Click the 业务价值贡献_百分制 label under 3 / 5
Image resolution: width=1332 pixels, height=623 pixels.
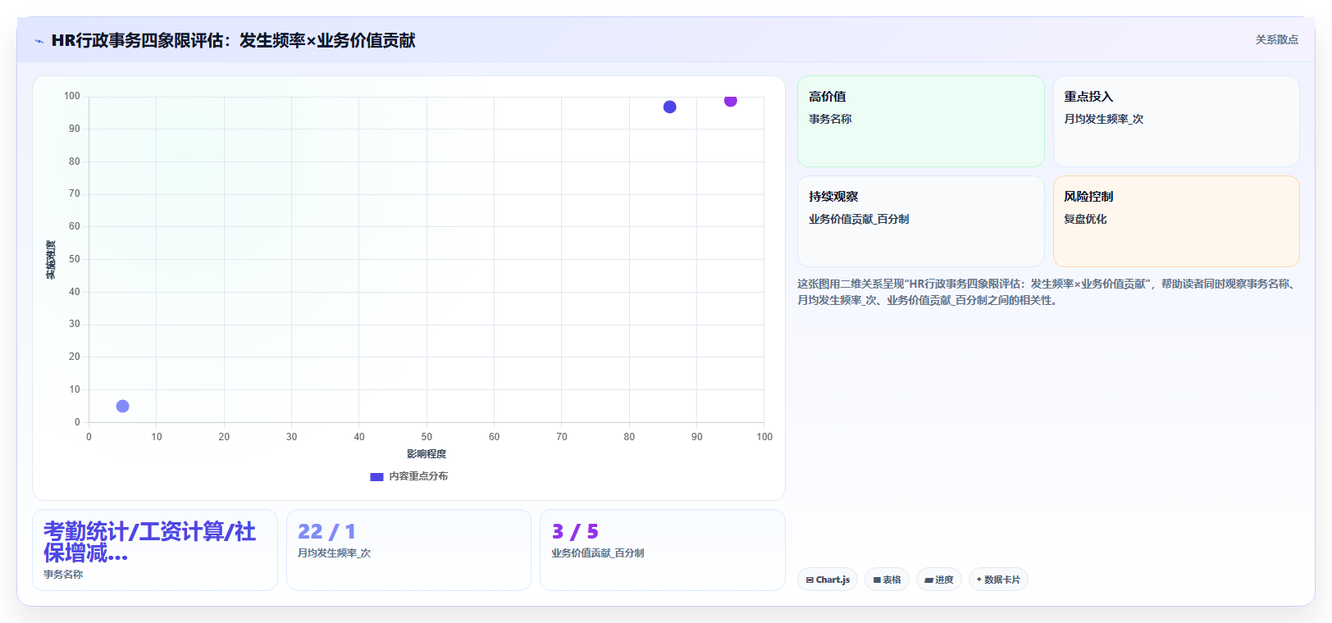coord(598,553)
